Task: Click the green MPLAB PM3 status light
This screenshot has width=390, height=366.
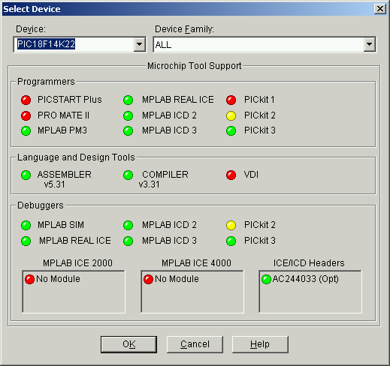Action: pos(26,130)
